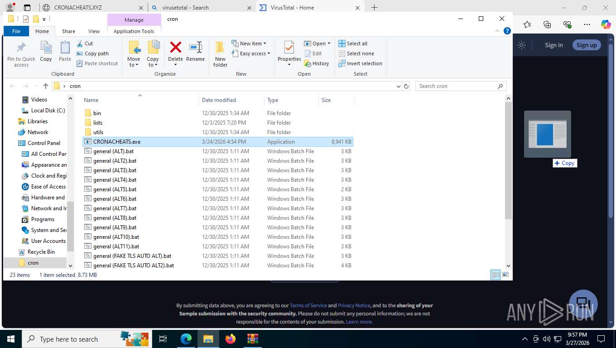Click Copy path in Clipboard group
The width and height of the screenshot is (616, 348).
tap(92, 53)
